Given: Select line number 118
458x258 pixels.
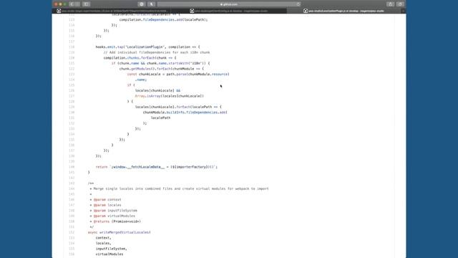Looking at the screenshot, I should pyautogui.click(x=72, y=47).
